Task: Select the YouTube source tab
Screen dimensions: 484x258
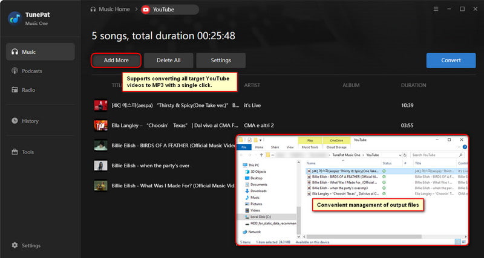Action: coord(170,10)
